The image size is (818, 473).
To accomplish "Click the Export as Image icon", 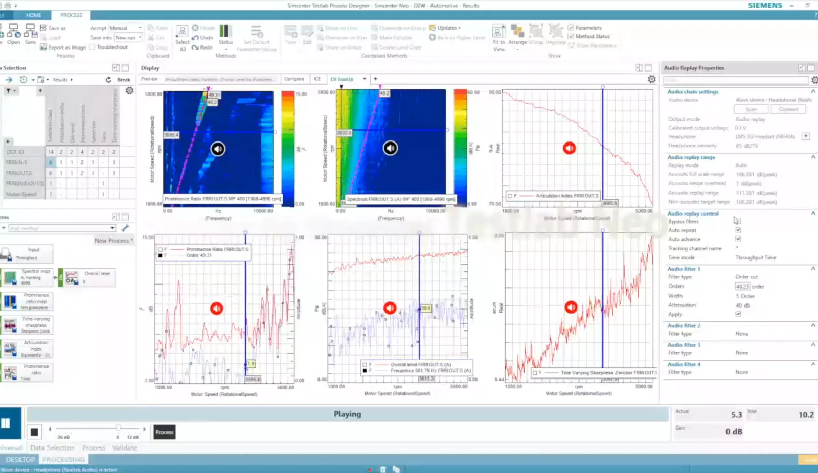I will point(43,48).
